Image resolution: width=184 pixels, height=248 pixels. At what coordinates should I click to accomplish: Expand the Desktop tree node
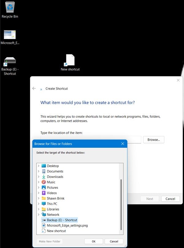click(x=39, y=166)
